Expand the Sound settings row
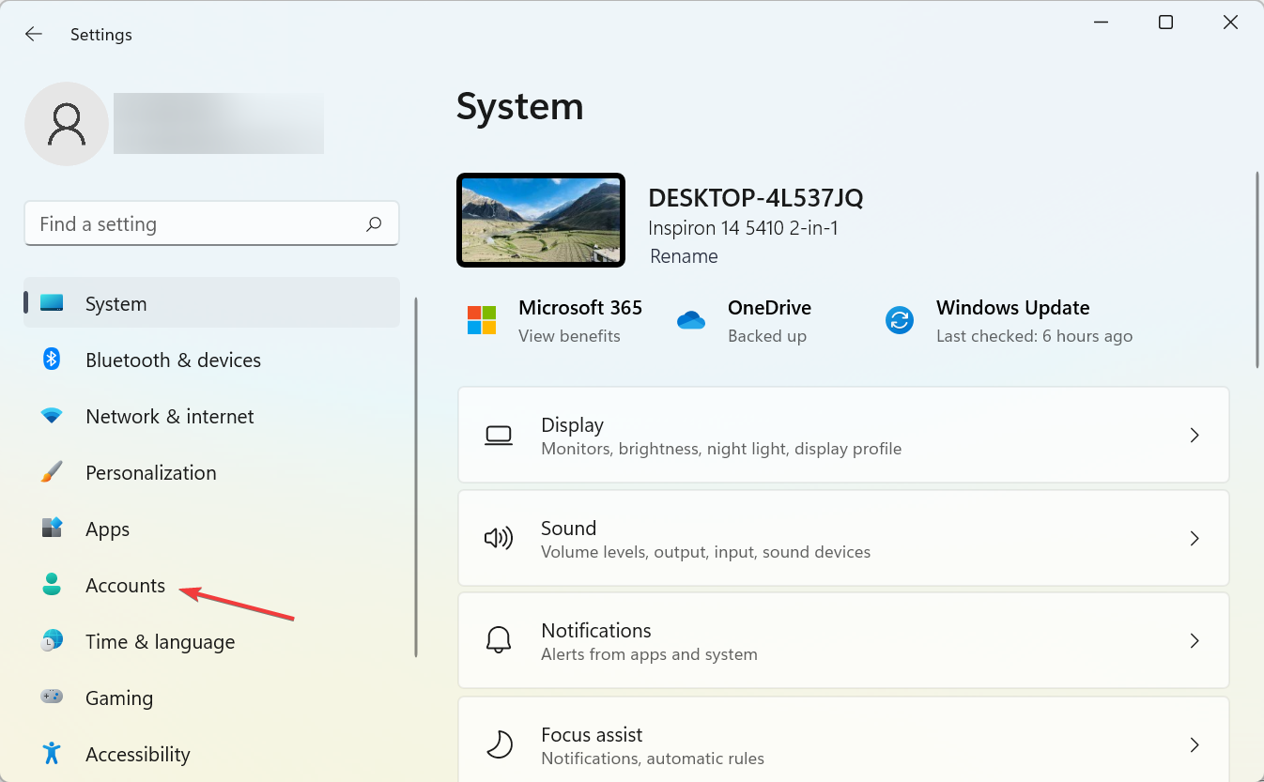 1195,538
